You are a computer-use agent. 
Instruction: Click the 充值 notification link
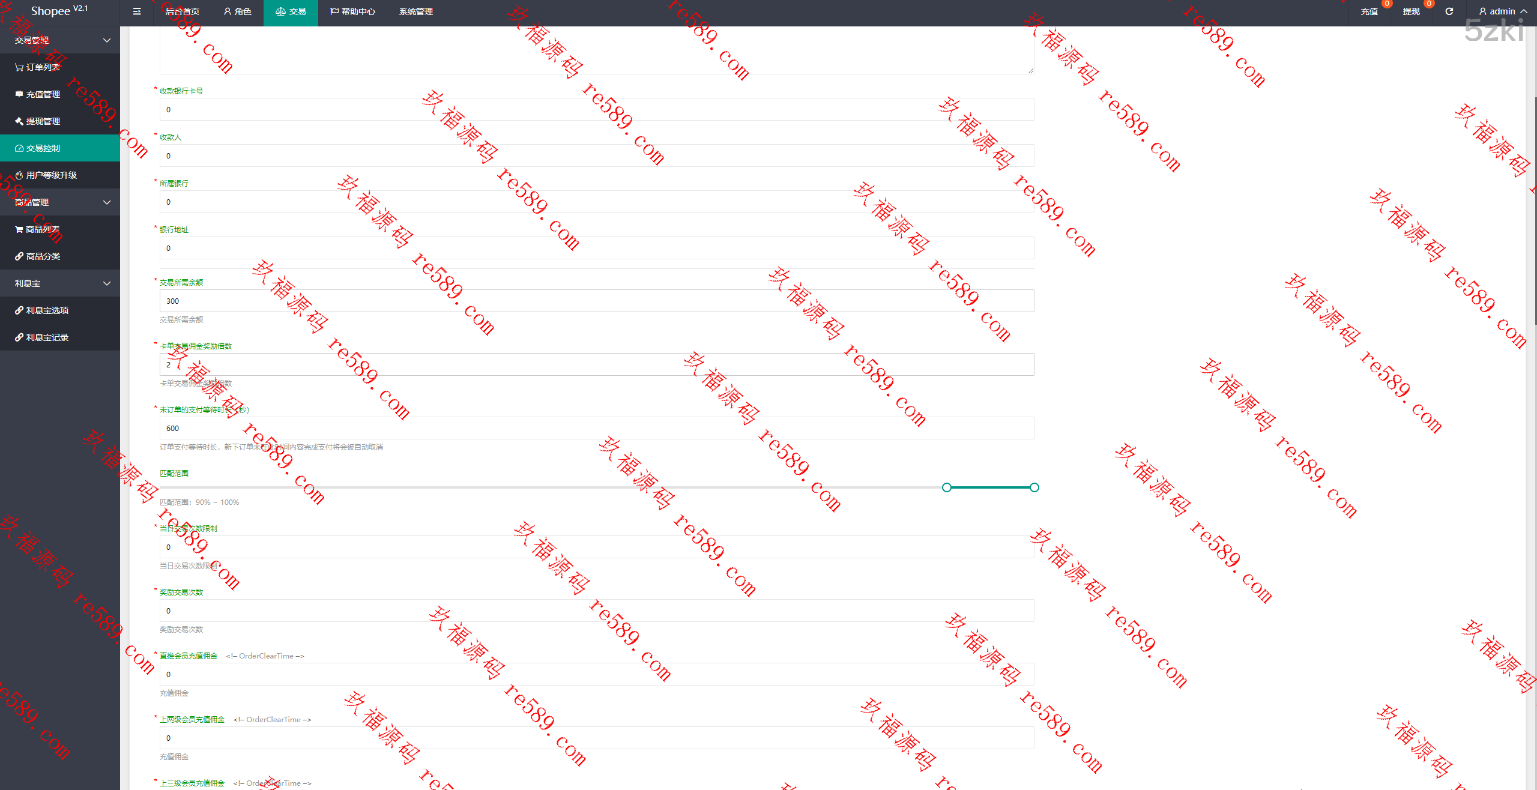point(1369,11)
